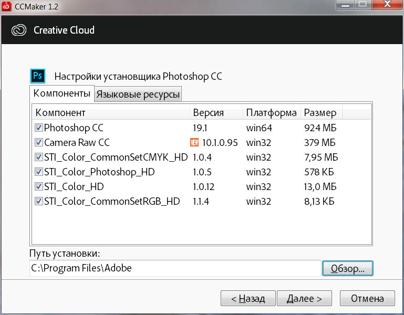
Task: Cancel installation with the Отмена button
Action: 367,298
